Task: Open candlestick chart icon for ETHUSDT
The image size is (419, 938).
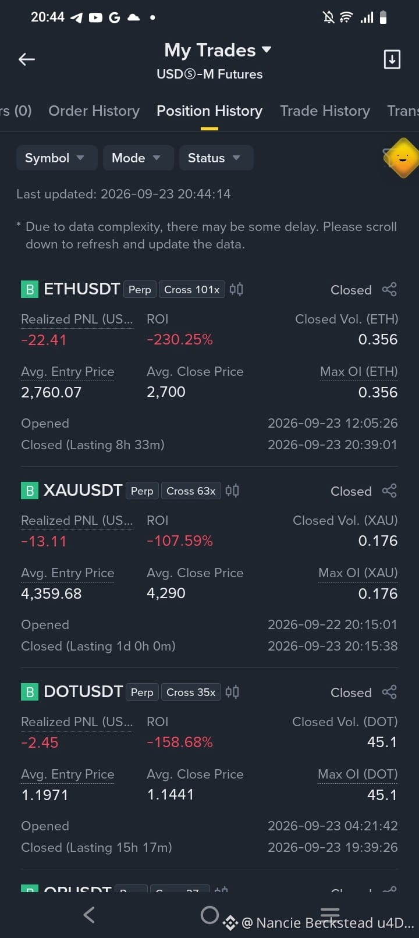Action: click(x=236, y=289)
